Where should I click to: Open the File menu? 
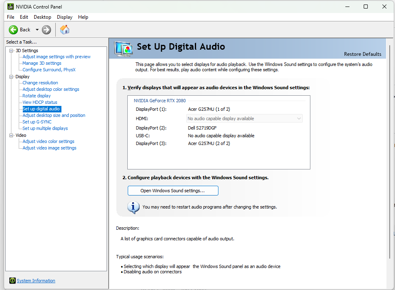(x=11, y=17)
